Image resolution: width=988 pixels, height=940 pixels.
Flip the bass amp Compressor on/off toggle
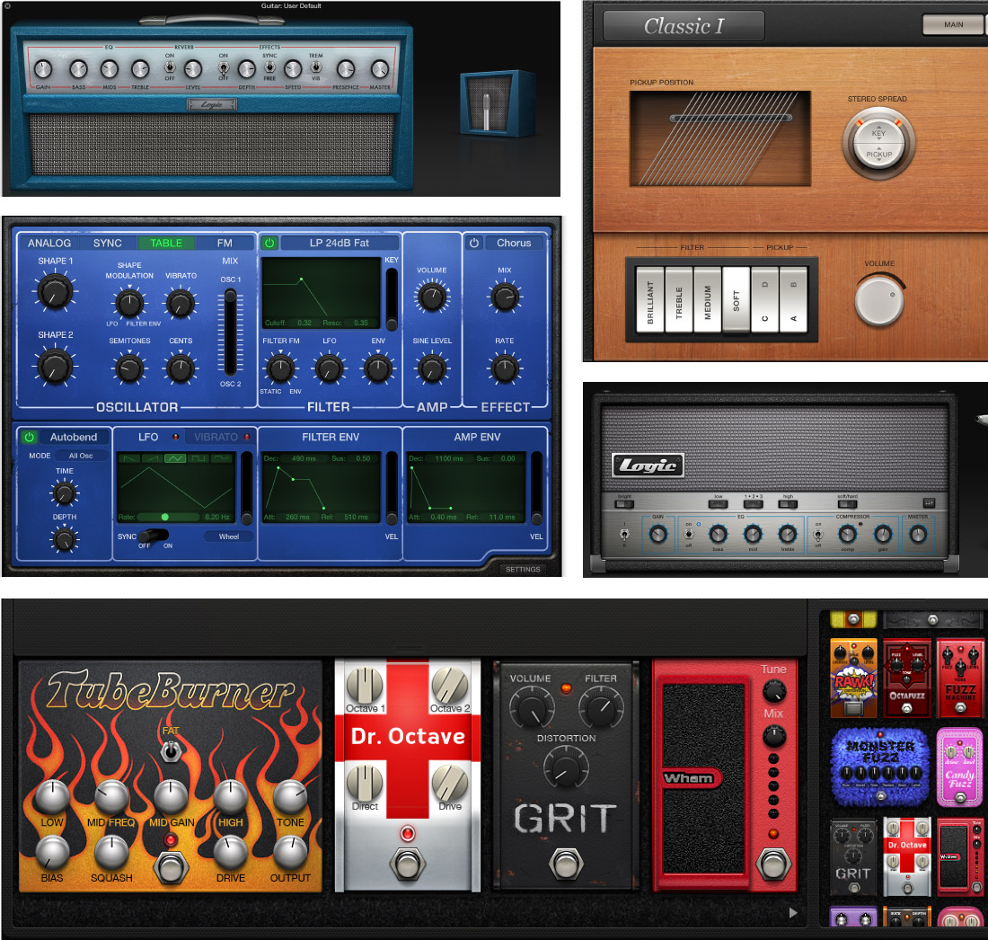click(818, 534)
